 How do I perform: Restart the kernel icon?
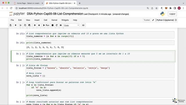[x=57, y=25]
